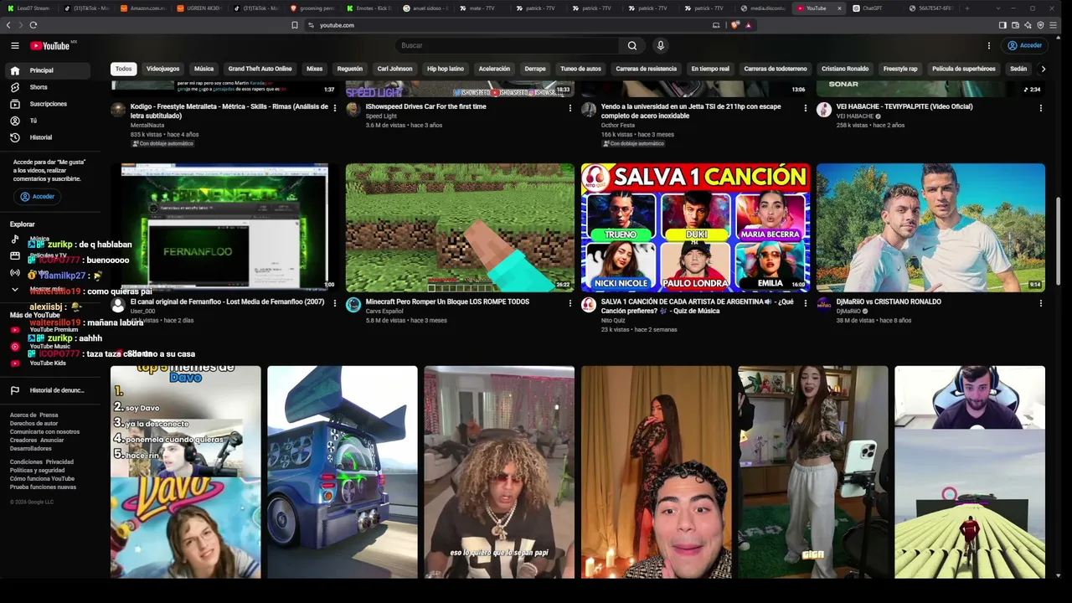Play the Fernanfloo Lost Media thumbnail
1072x603 pixels.
(224, 228)
